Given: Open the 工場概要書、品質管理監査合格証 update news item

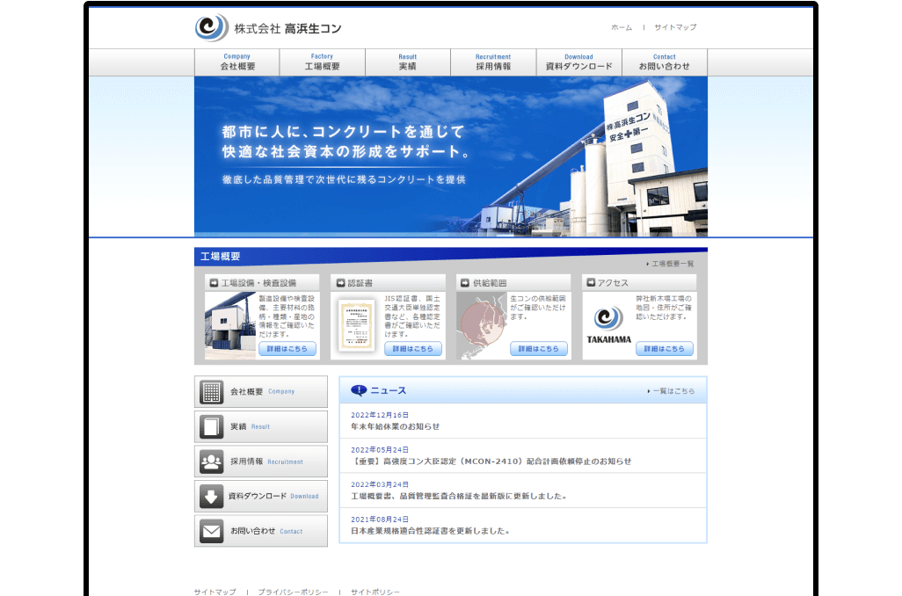Looking at the screenshot, I should pyautogui.click(x=460, y=496).
